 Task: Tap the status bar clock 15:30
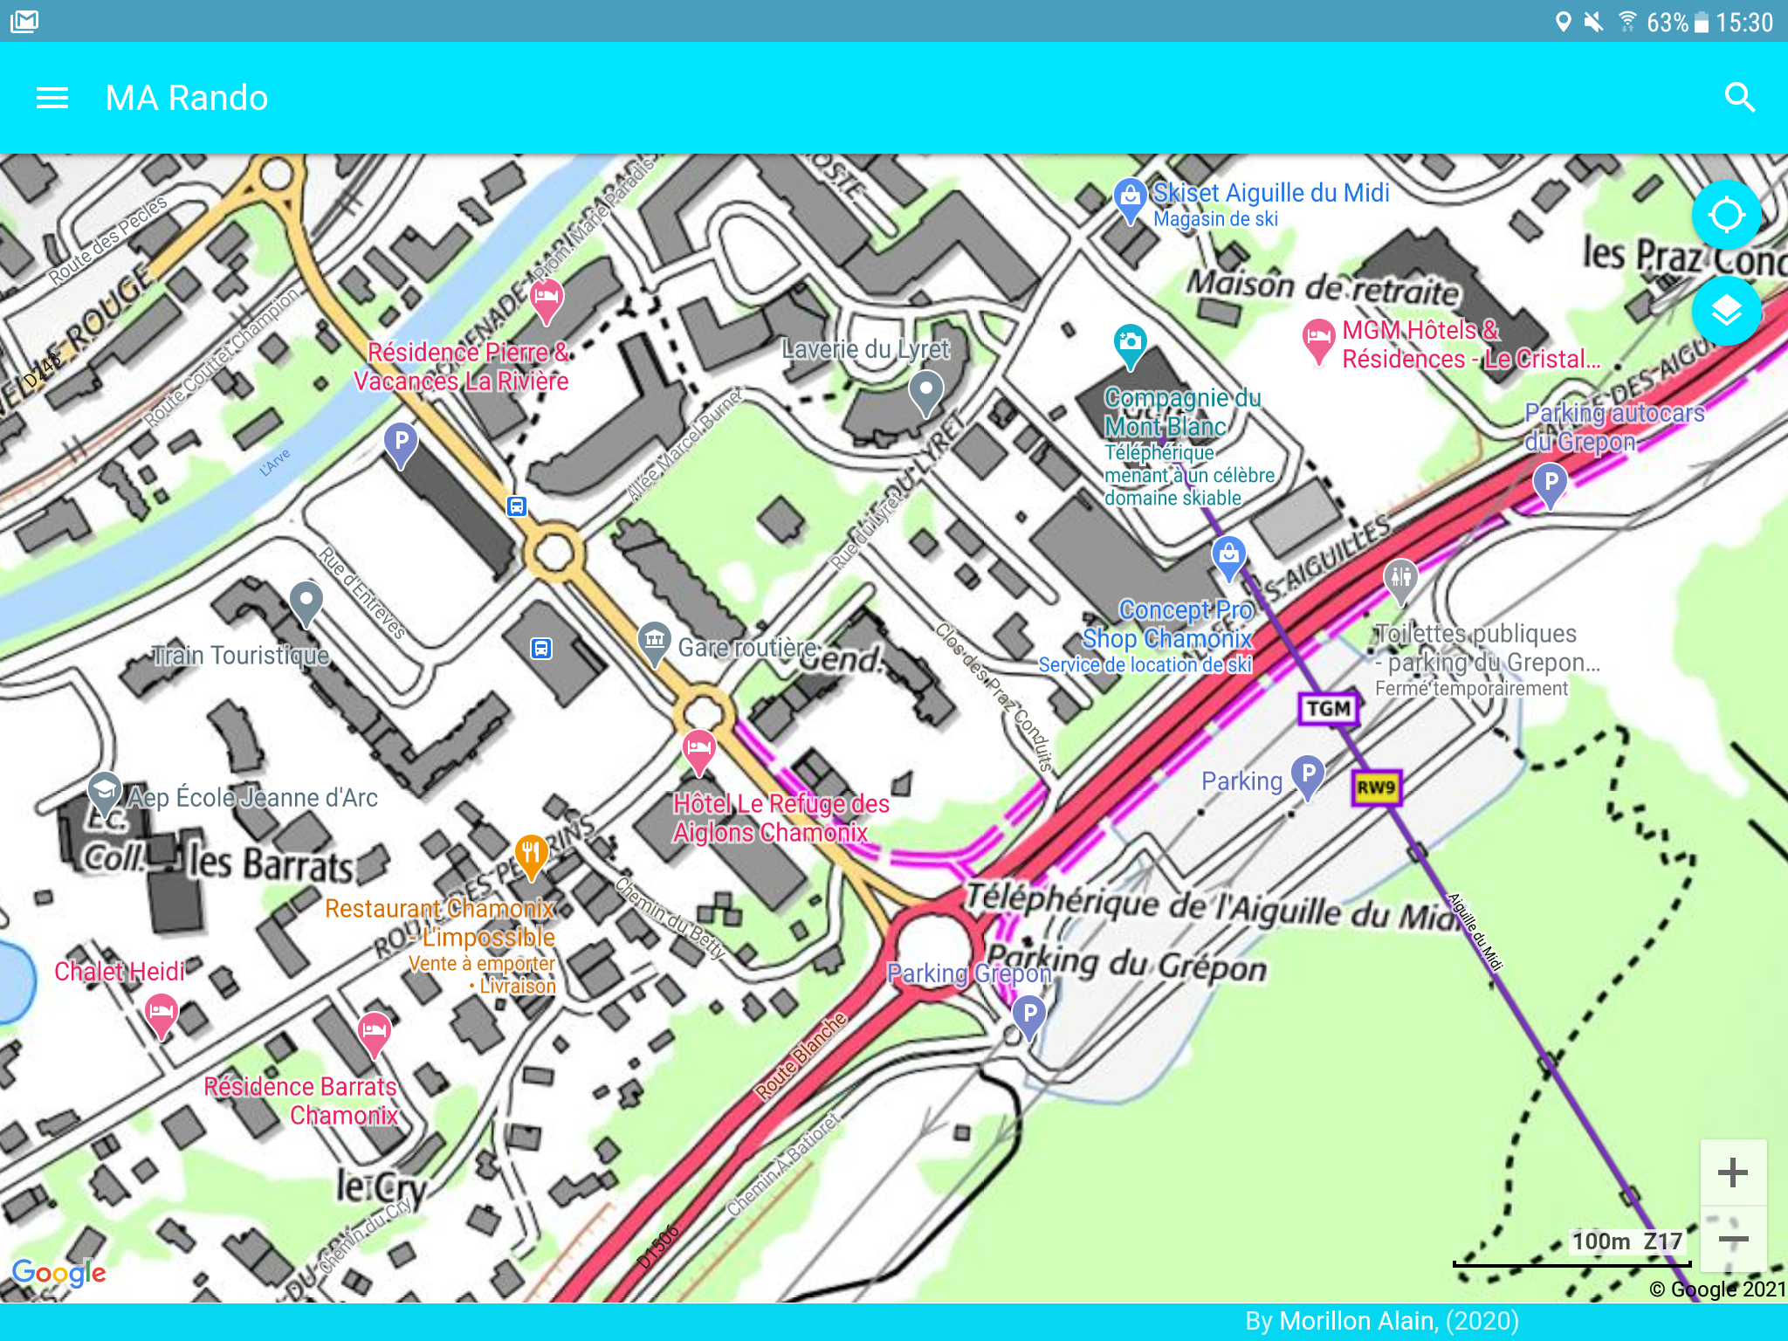point(1744,22)
